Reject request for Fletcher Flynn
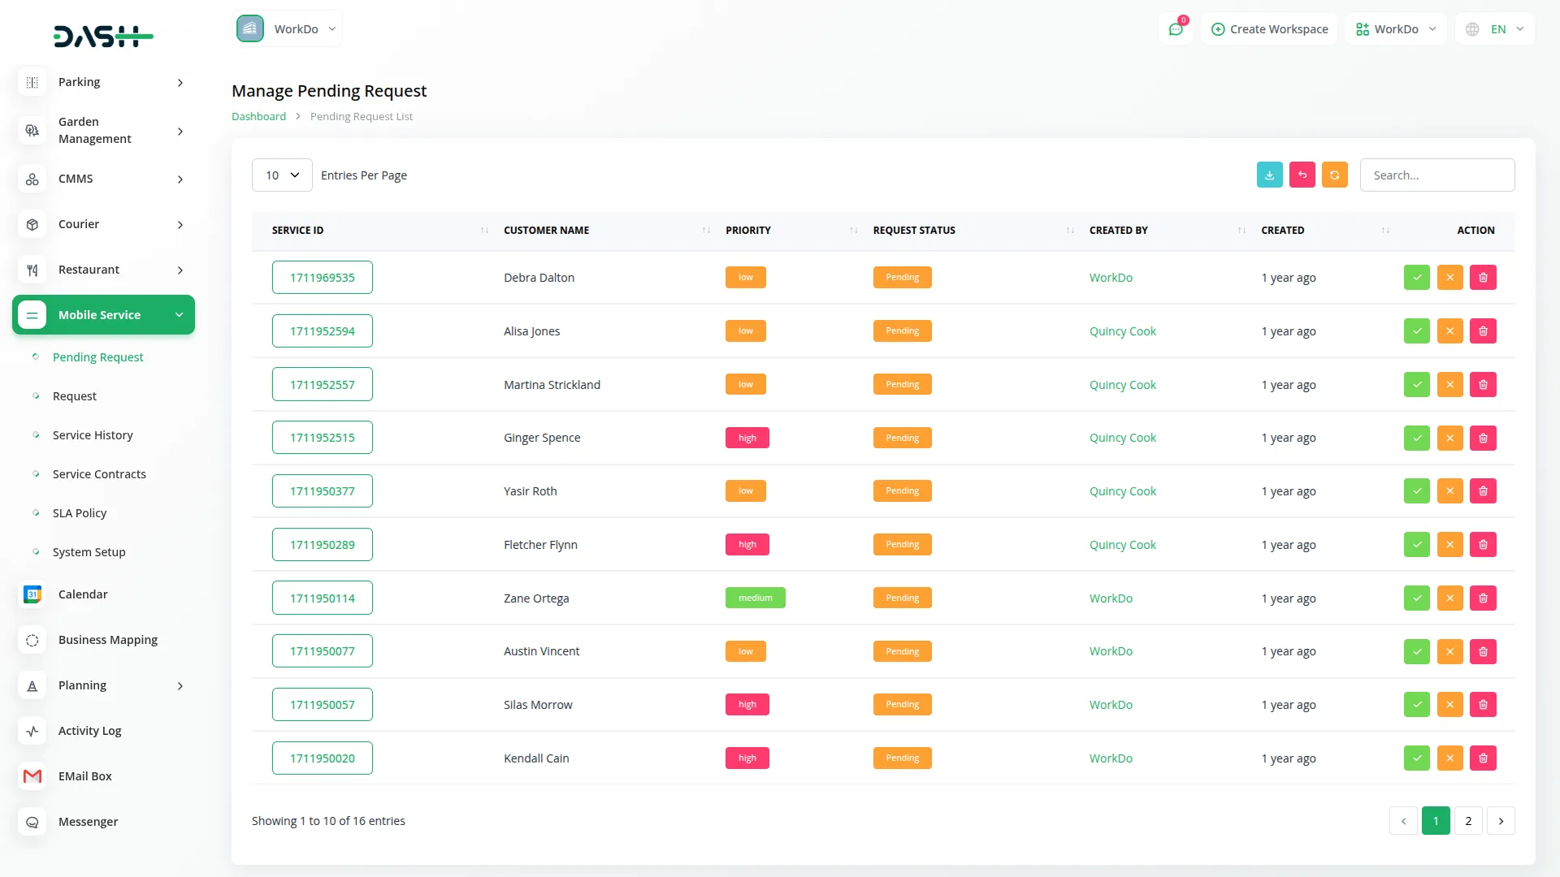 point(1449,545)
